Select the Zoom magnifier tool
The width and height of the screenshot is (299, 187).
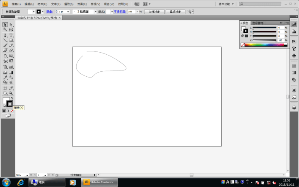coord(11,93)
